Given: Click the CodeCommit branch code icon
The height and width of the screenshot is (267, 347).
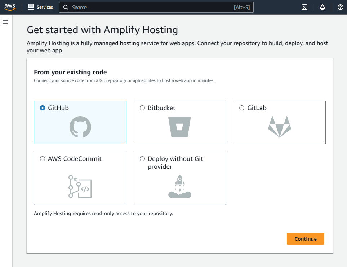Looking at the screenshot, I should [x=80, y=187].
